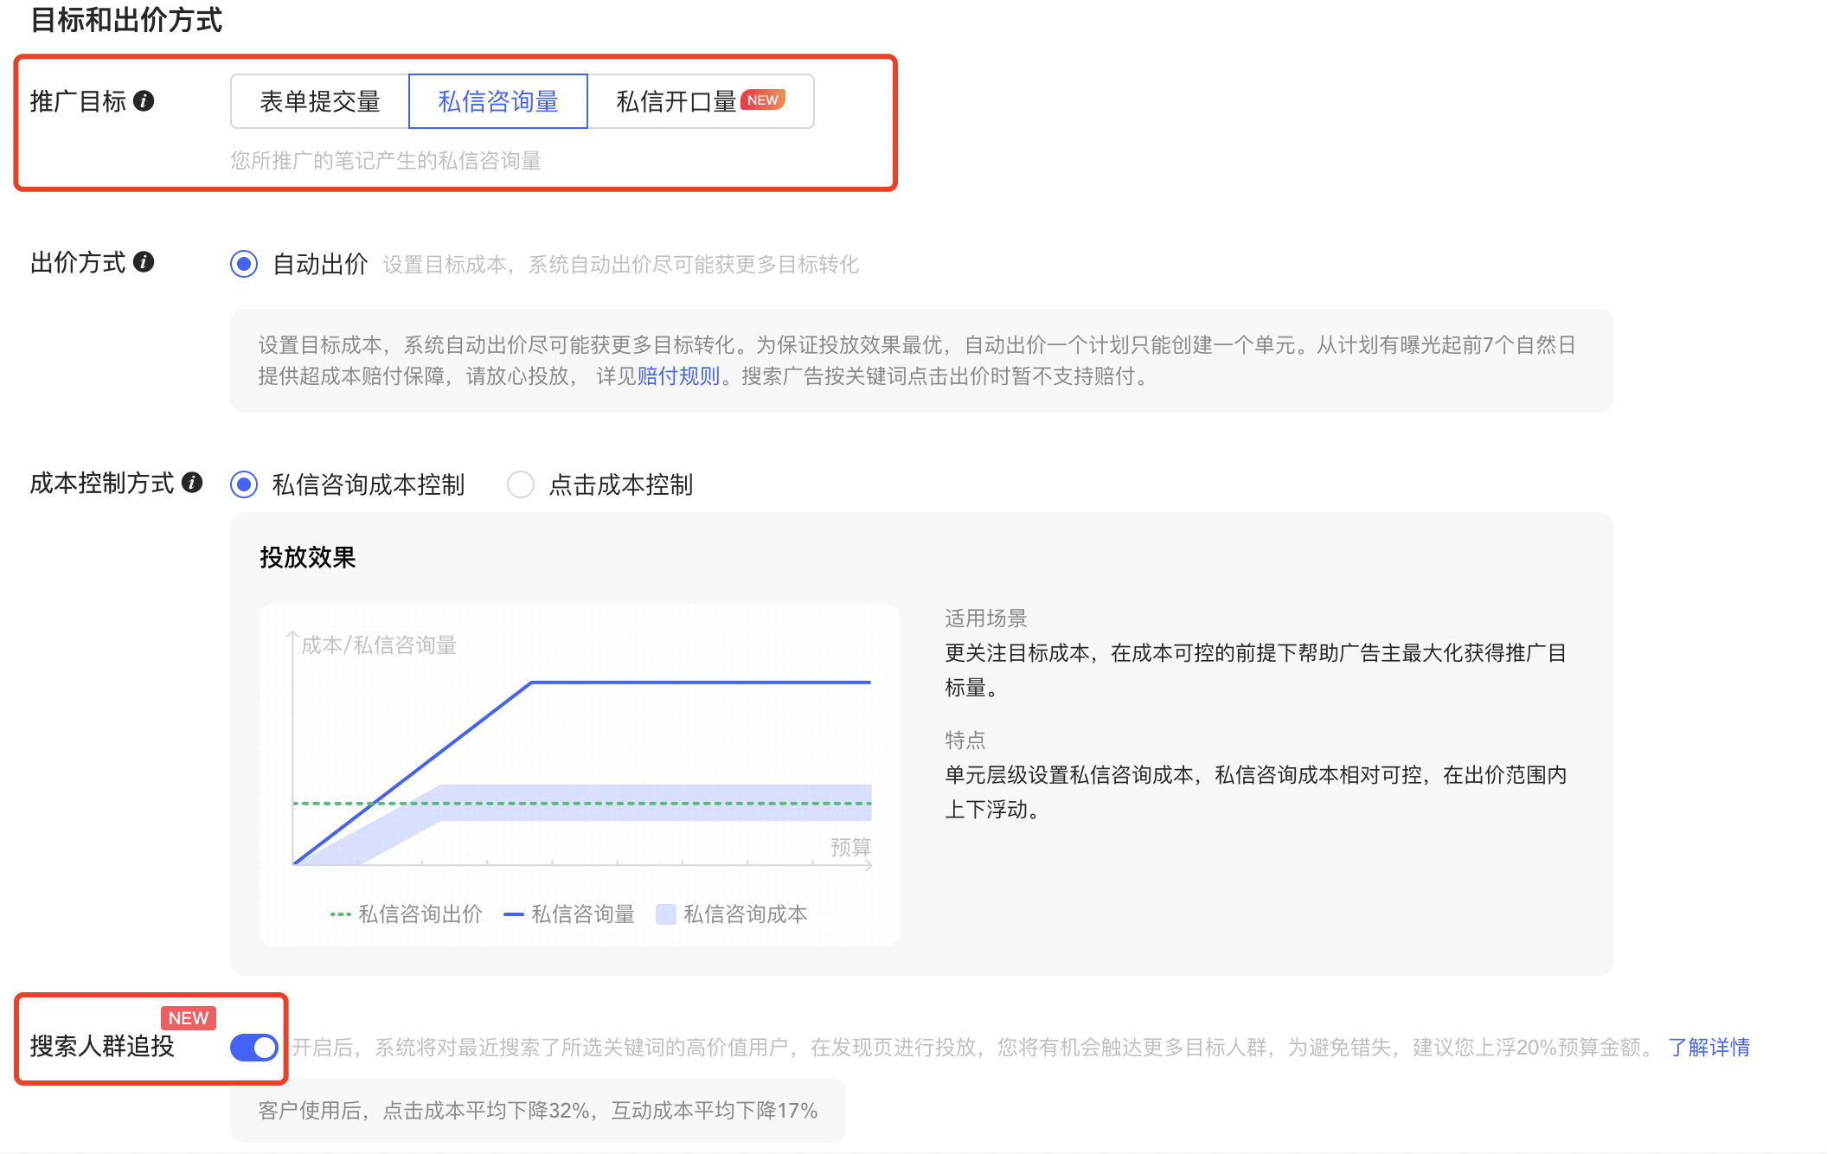The image size is (1827, 1154).
Task: Click the info icon next to 出价方式
Action: click(x=144, y=260)
